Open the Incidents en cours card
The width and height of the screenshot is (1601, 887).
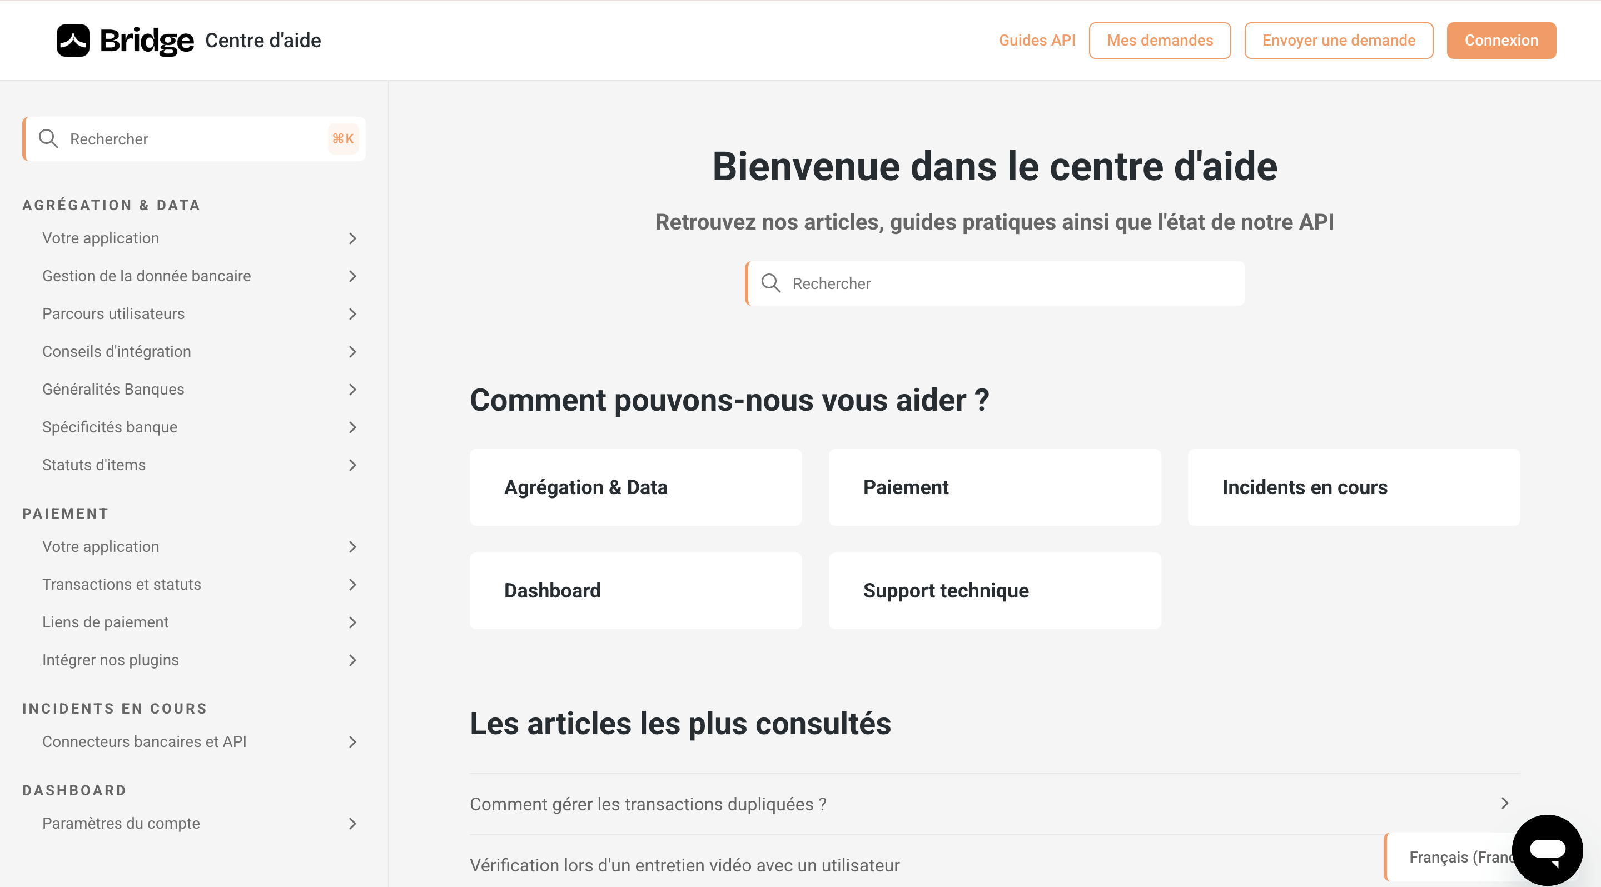1354,487
